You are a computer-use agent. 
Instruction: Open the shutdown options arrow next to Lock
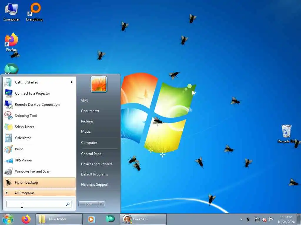[101, 204]
